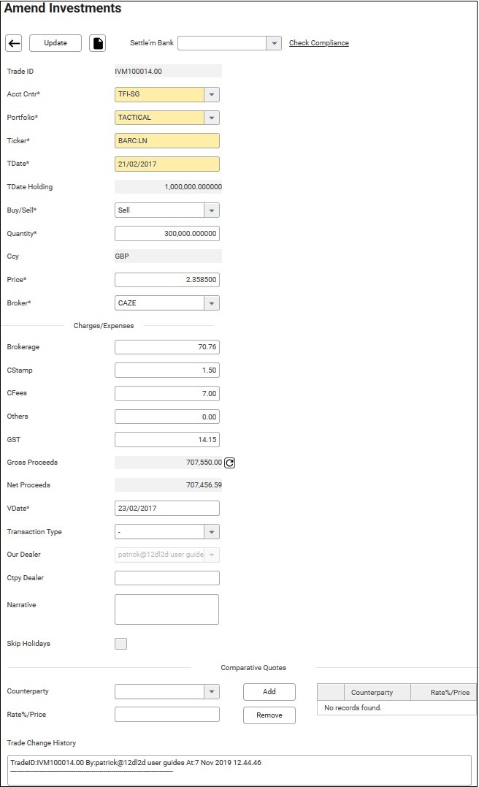
Task: Open the Portfolio dropdown showing TACTICAL
Action: tap(211, 118)
